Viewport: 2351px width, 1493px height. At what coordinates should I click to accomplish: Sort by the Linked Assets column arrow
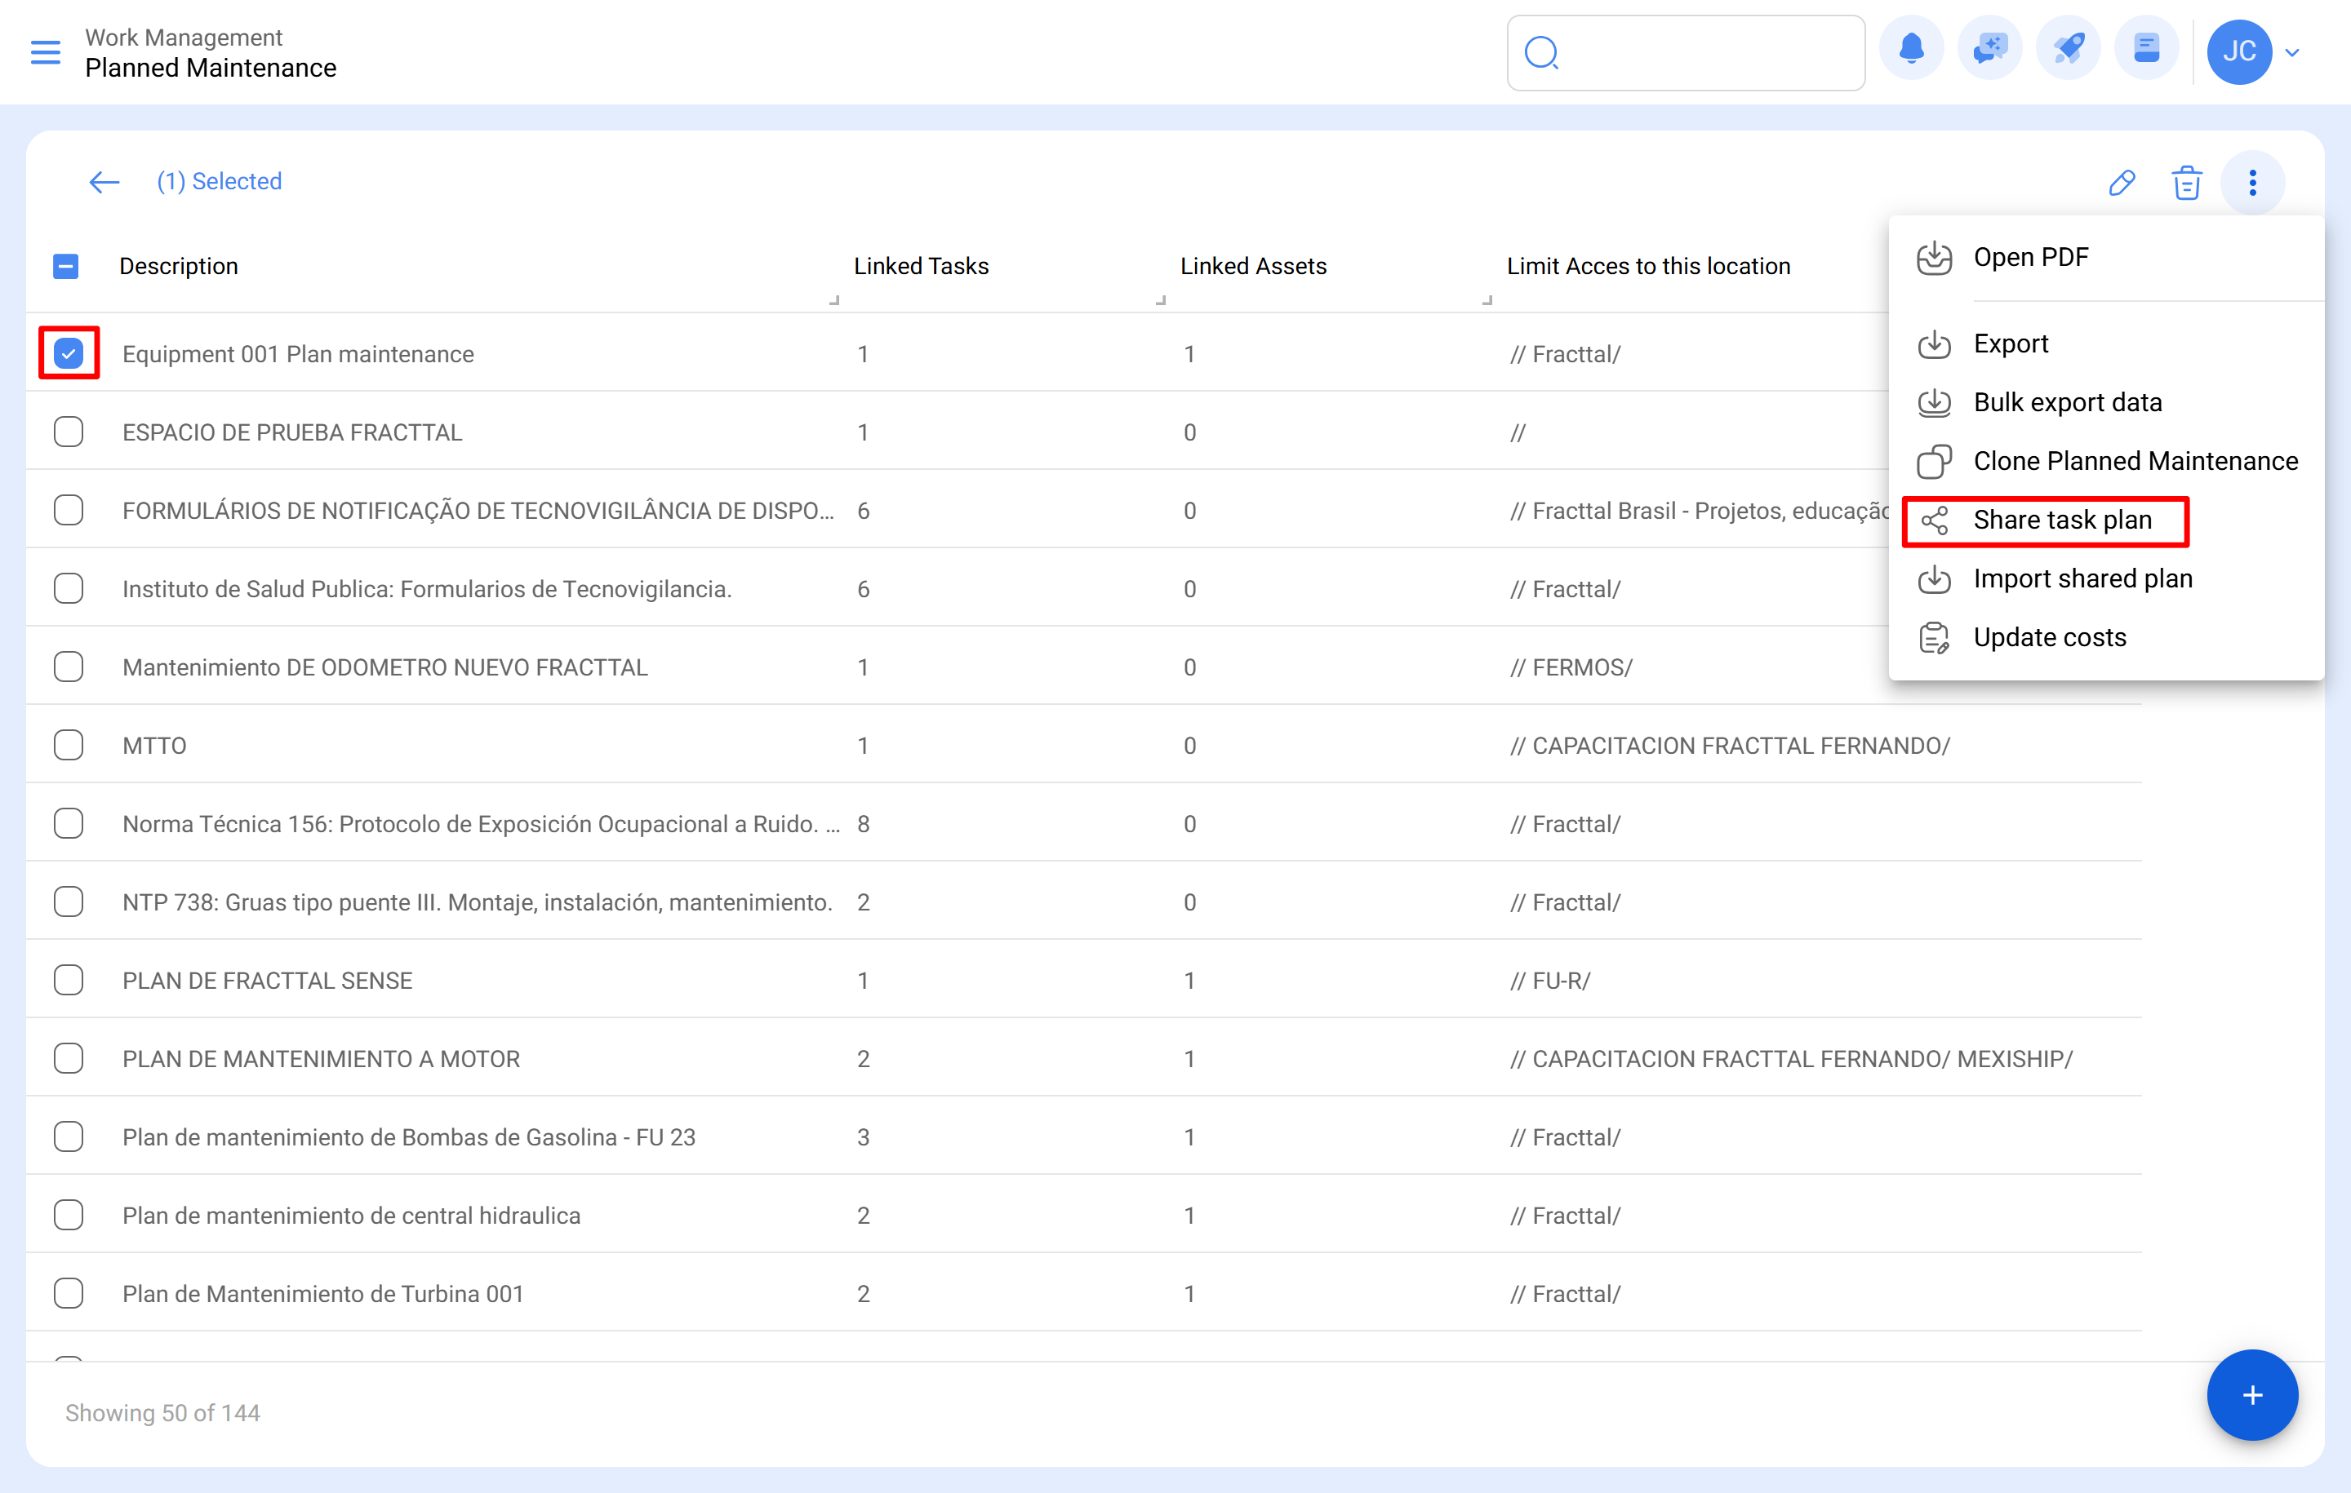[x=1161, y=300]
